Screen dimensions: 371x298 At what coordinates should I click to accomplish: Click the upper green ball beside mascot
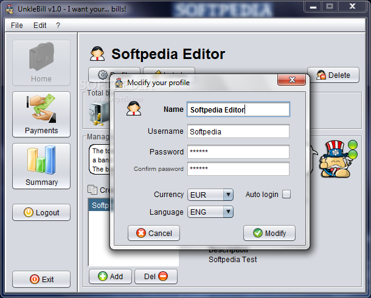click(353, 145)
